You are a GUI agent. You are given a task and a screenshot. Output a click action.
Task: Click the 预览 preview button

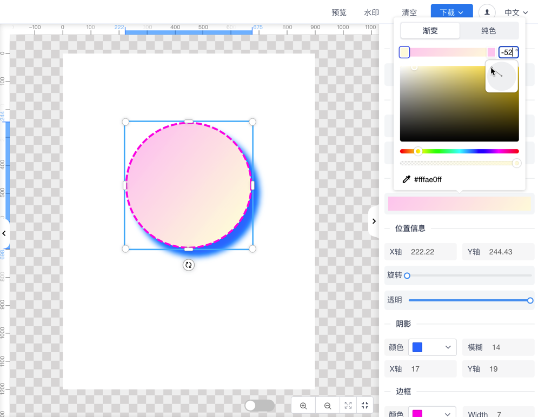coord(339,12)
